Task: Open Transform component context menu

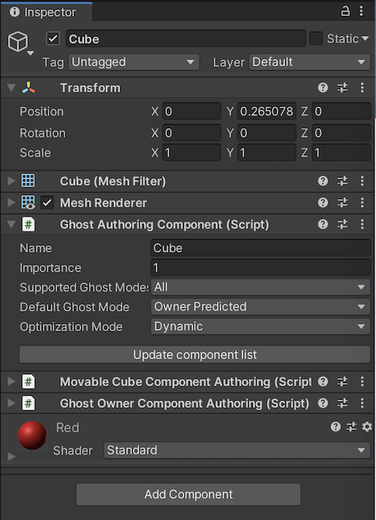Action: (x=362, y=88)
